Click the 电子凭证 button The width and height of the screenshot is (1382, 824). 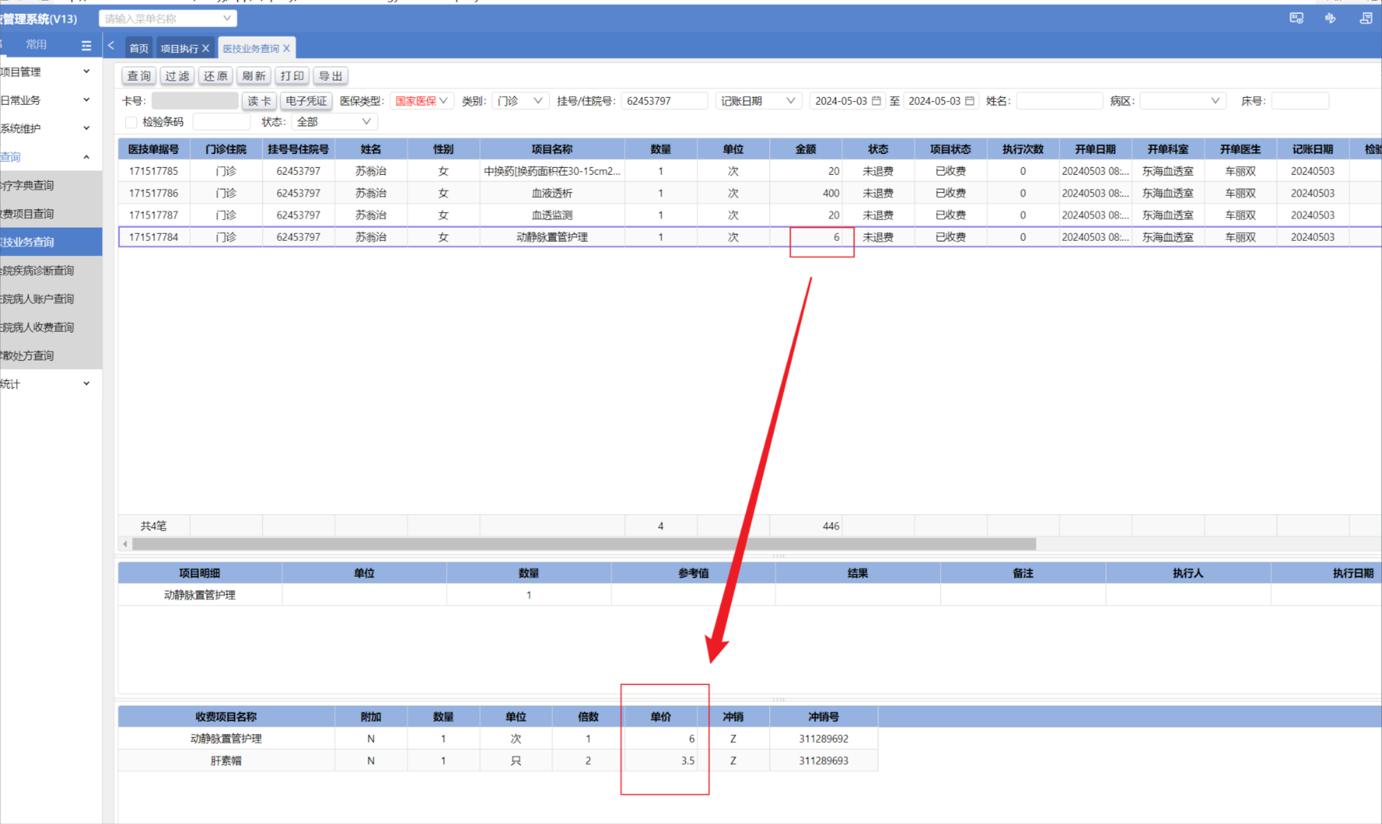point(306,101)
